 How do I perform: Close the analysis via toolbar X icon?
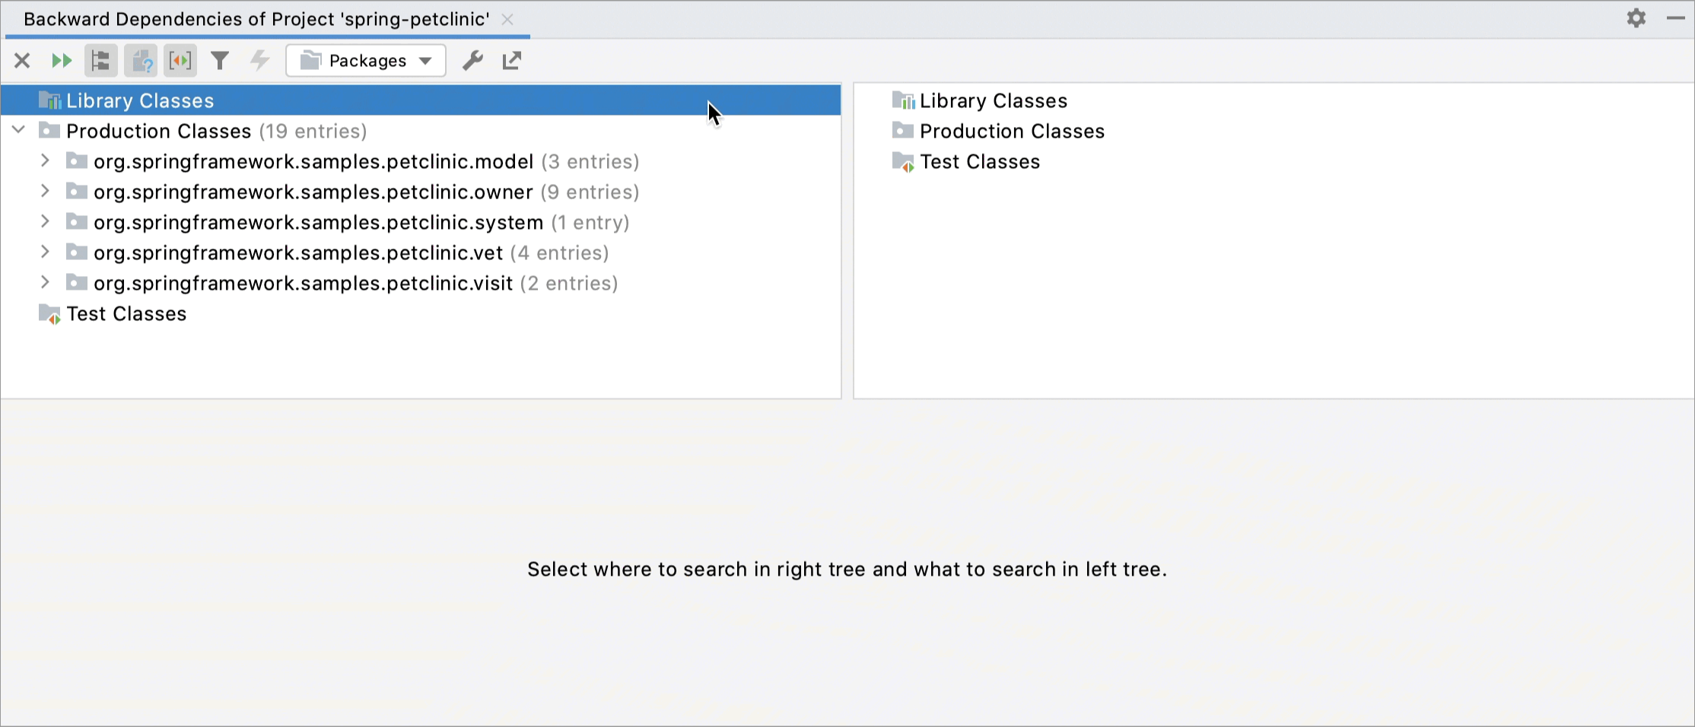(21, 60)
